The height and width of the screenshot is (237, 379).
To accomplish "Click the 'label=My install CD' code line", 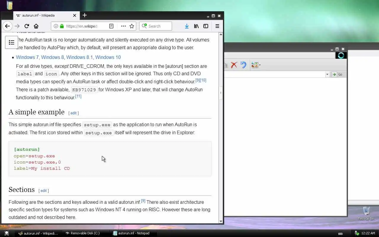I will pyautogui.click(x=42, y=168).
